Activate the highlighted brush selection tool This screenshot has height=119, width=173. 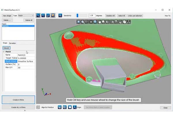click(x=53, y=15)
